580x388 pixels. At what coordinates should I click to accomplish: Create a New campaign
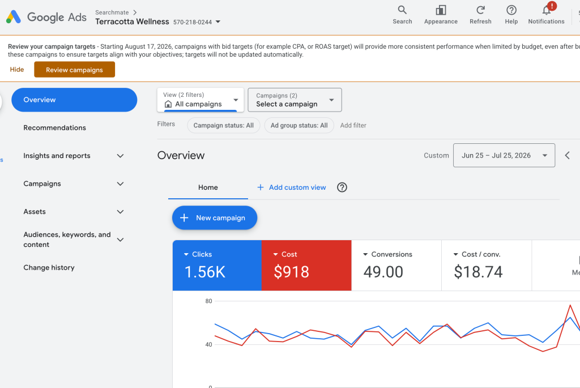215,218
